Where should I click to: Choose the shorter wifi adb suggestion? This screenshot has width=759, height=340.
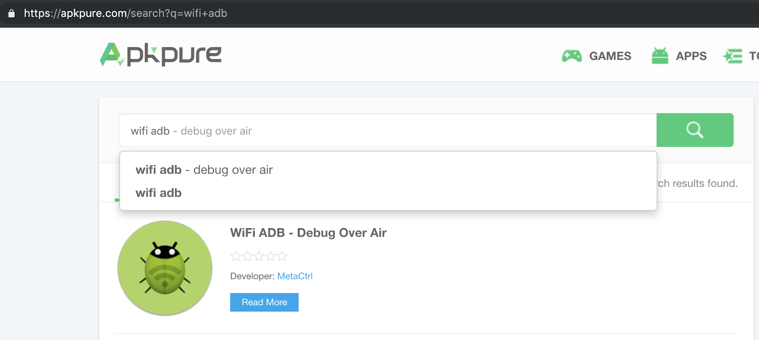[158, 193]
